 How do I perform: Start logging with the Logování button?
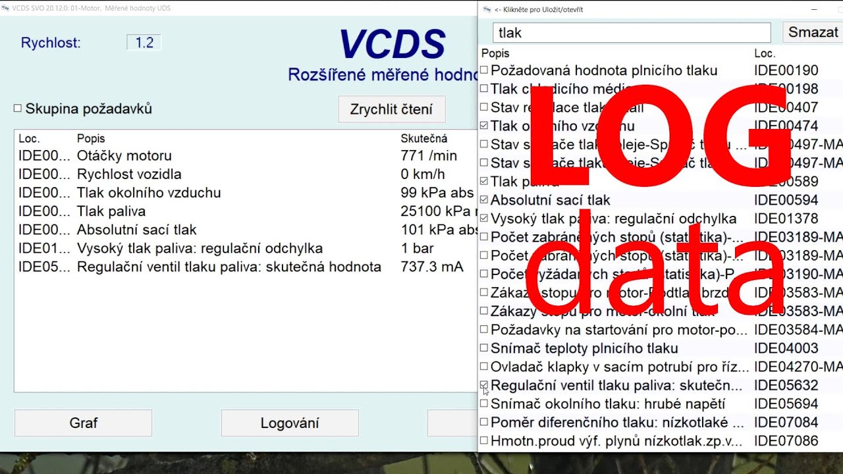pyautogui.click(x=290, y=423)
